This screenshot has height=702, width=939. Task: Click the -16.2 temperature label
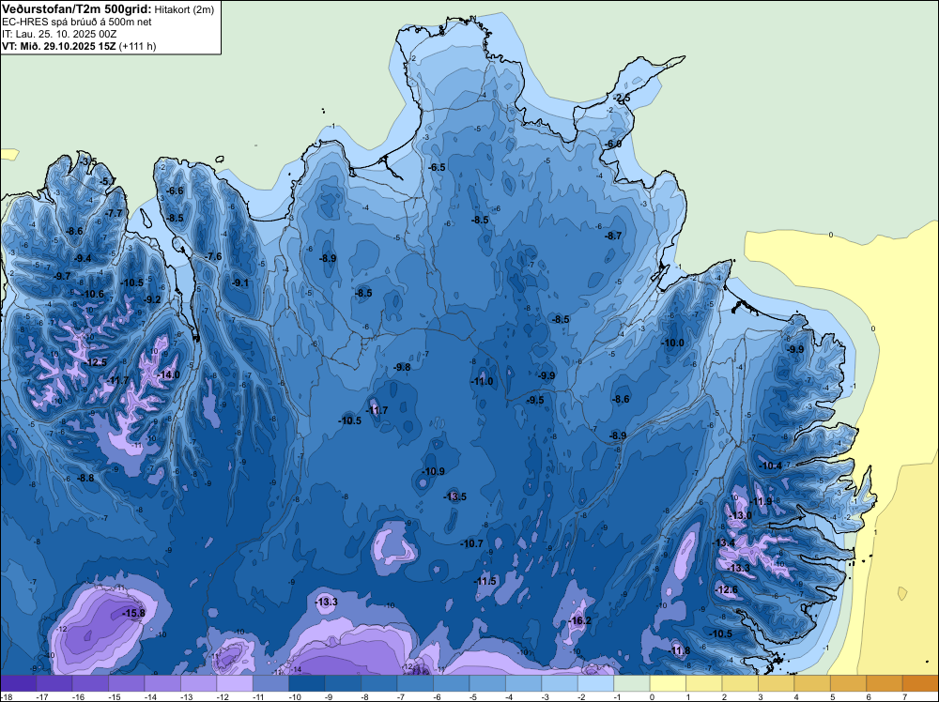coord(579,620)
